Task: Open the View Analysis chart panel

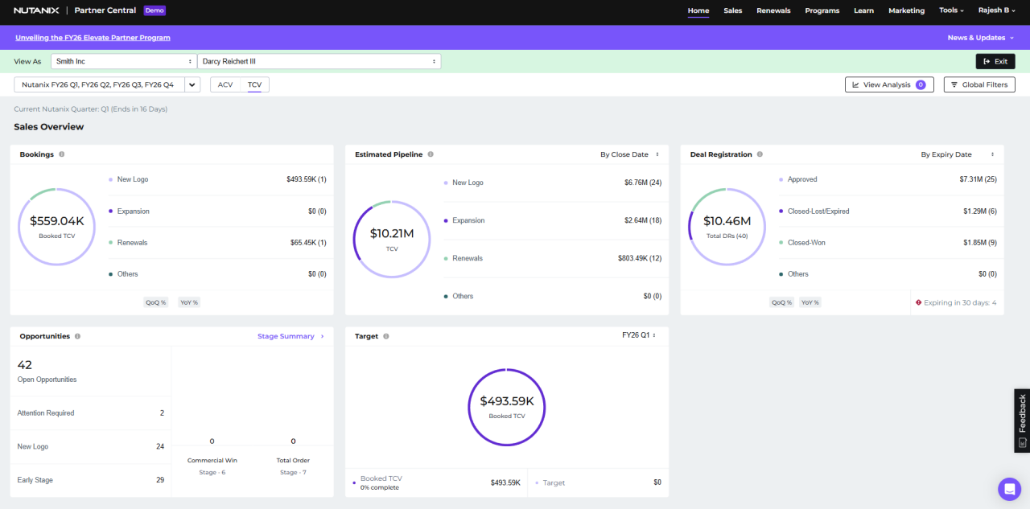Action: tap(888, 84)
